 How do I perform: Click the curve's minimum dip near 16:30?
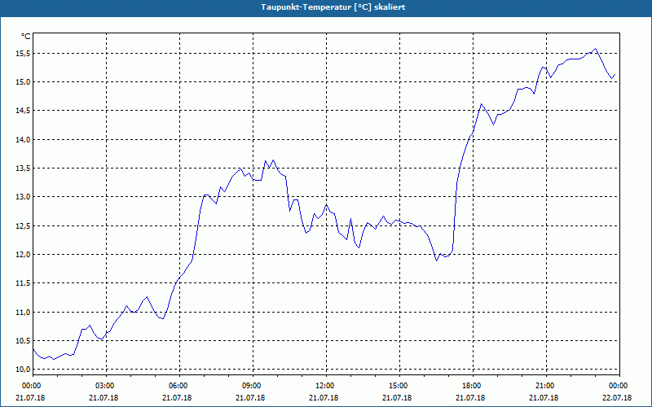tap(437, 260)
